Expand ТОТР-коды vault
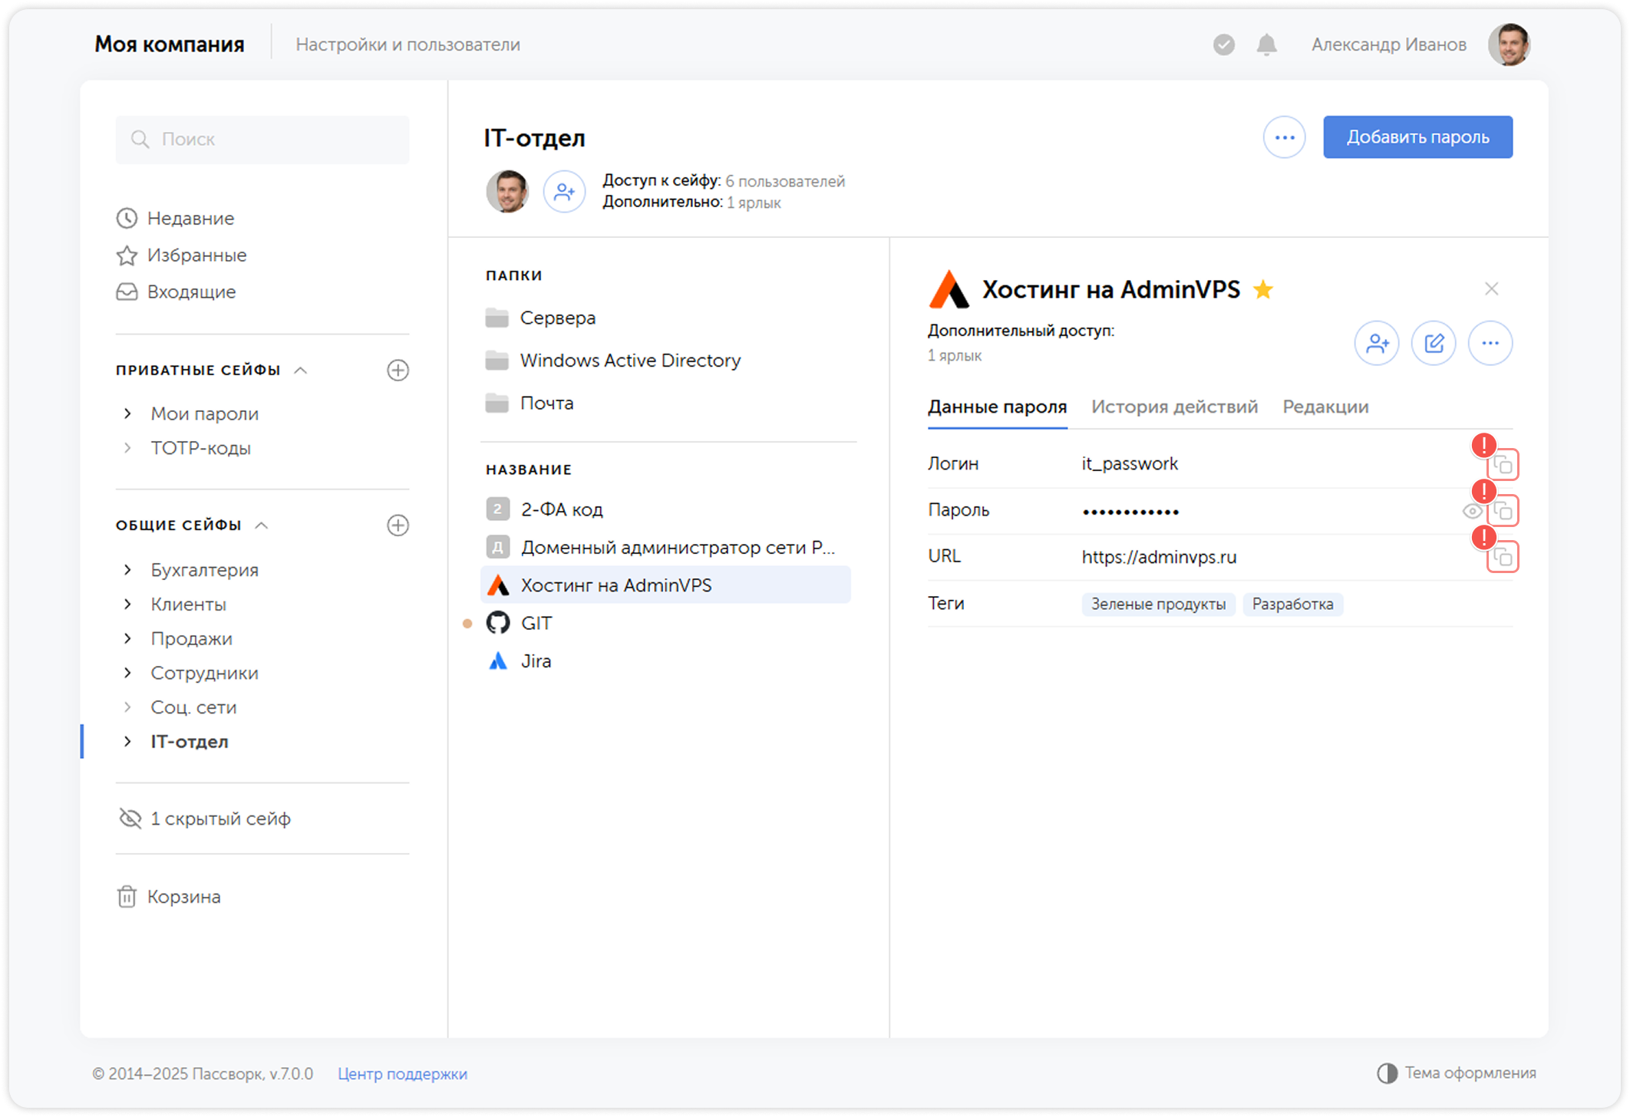1630x1117 pixels. (x=127, y=447)
